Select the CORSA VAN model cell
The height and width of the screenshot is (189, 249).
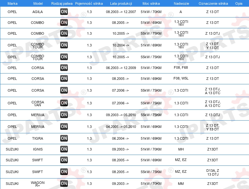click(x=38, y=103)
